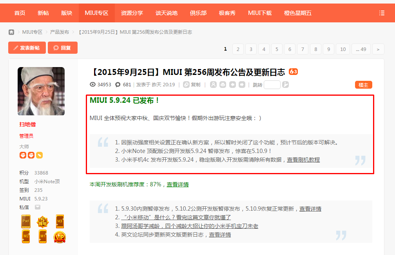Click the yellow level badge under 大师
Screen dimensions: 395x255
point(39,155)
